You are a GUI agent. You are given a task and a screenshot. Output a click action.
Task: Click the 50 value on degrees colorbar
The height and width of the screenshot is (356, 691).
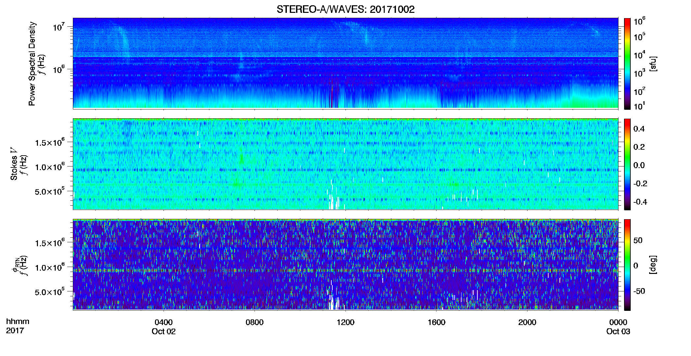click(638, 240)
